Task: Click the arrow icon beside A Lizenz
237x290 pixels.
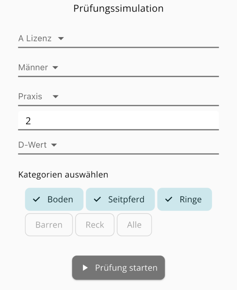Action: (61, 39)
